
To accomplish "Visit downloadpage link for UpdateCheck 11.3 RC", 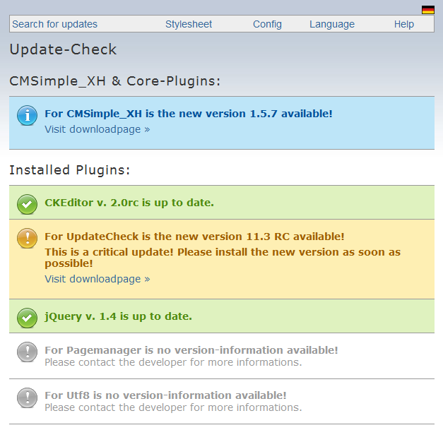I will (x=98, y=279).
